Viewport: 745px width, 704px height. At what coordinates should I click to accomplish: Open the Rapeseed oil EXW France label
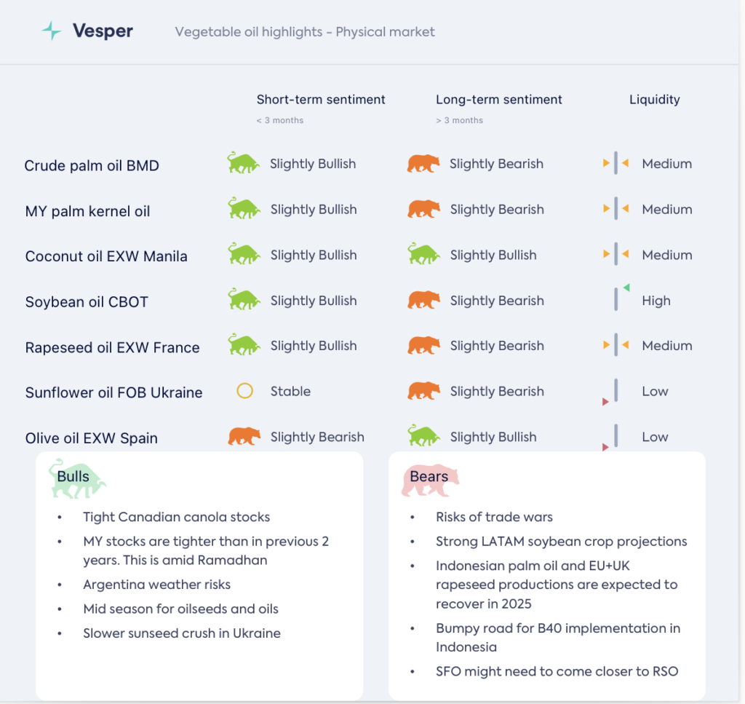112,348
